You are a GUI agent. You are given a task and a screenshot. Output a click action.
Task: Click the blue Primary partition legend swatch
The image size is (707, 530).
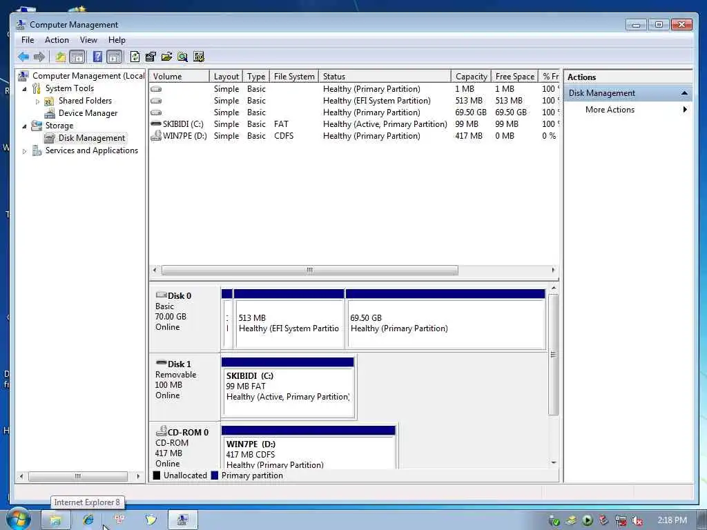coord(215,475)
